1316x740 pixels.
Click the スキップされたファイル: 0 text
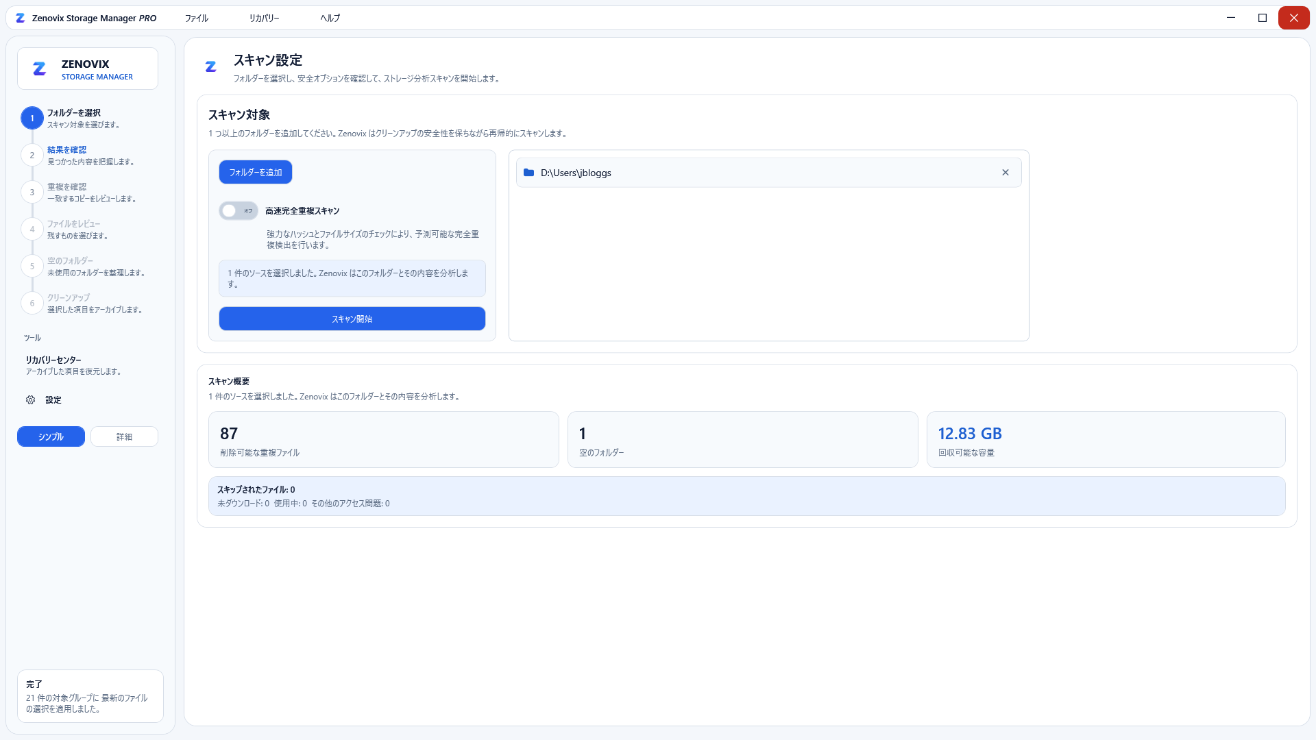tap(256, 490)
